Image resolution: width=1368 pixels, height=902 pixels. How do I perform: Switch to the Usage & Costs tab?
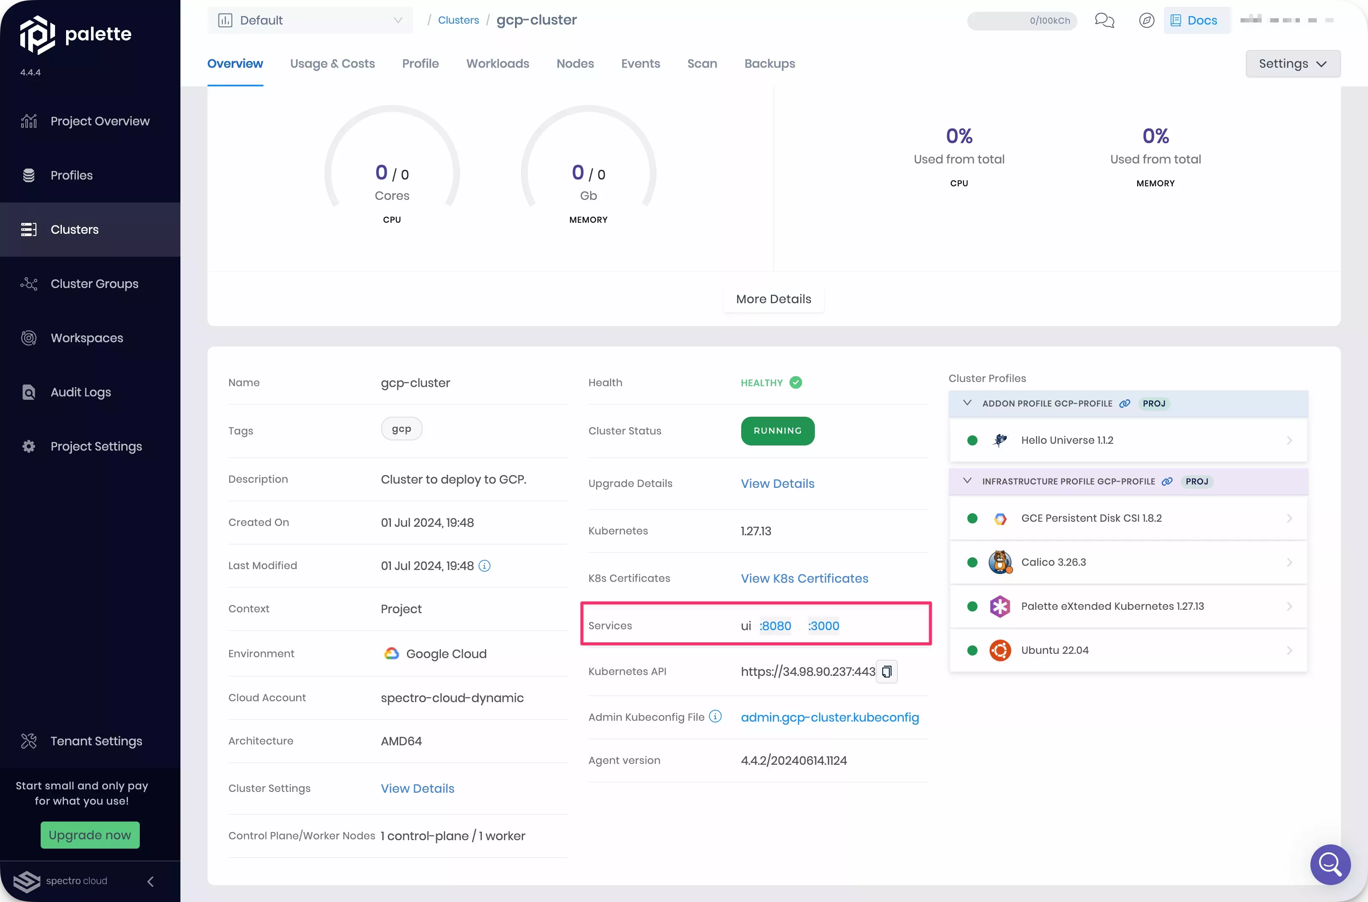tap(332, 63)
